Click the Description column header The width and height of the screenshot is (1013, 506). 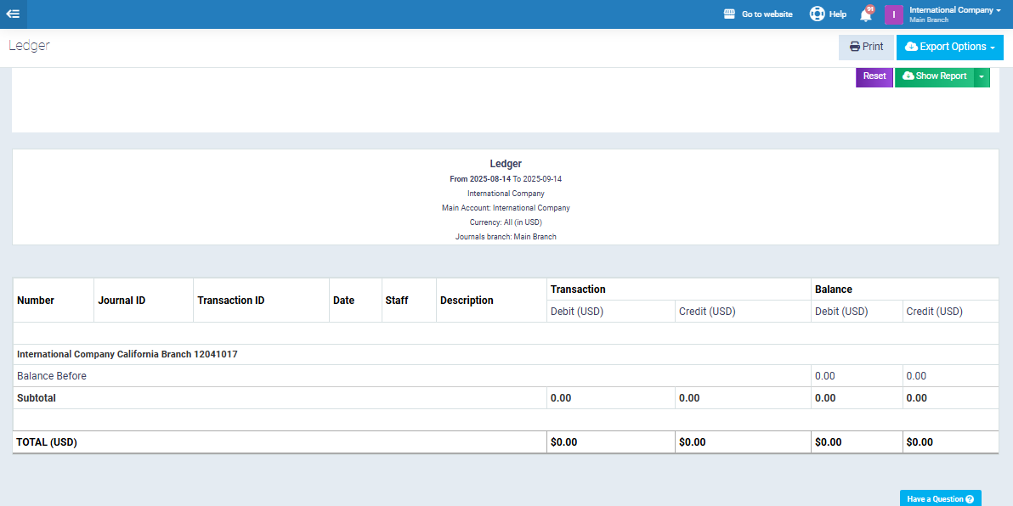point(467,301)
